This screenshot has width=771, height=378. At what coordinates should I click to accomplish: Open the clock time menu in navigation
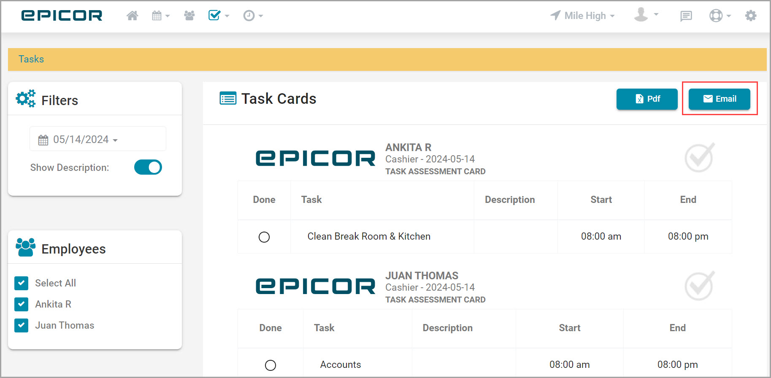pos(253,16)
